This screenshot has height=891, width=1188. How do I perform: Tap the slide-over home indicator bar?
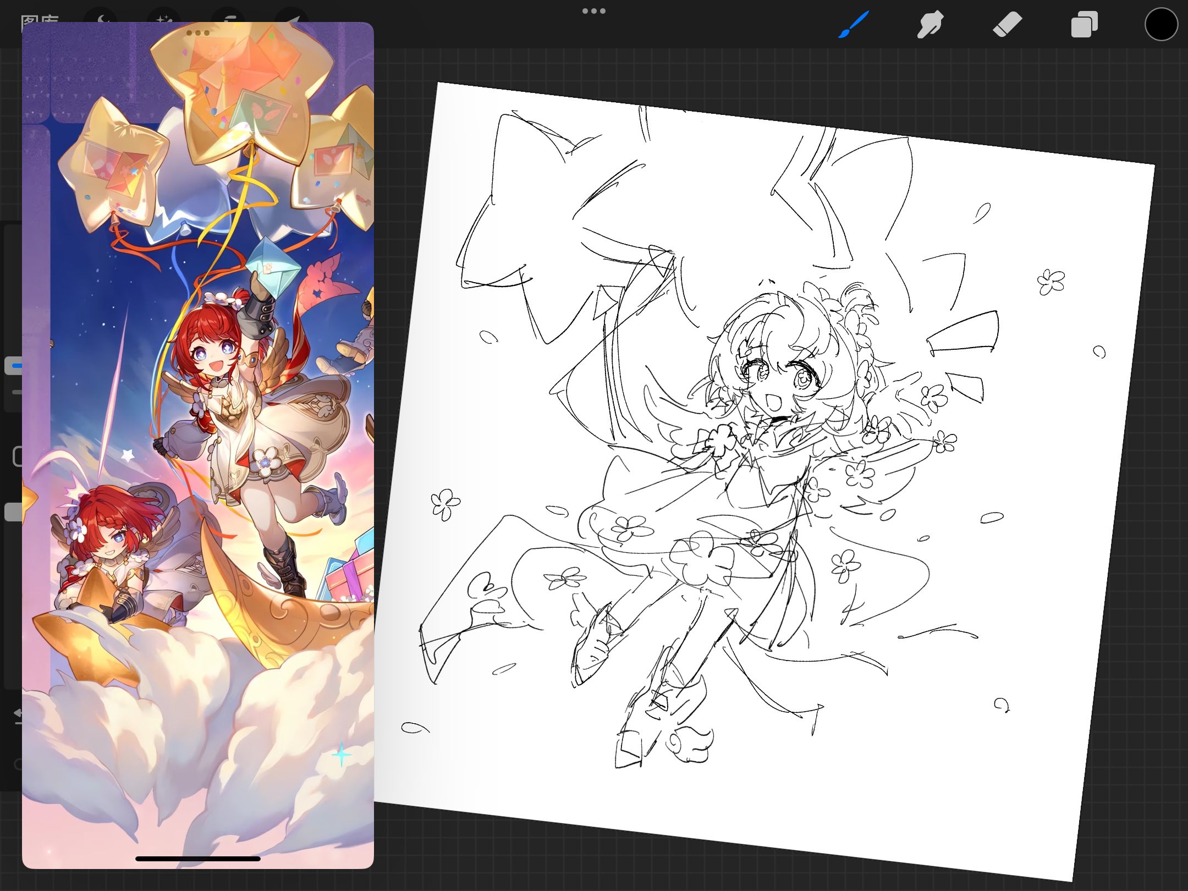pos(198,858)
